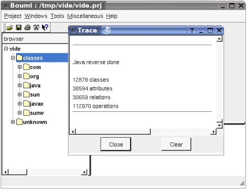This screenshot has width=247, height=190.
Task: Click browser panel scrollbar right arrow
Action: [84, 172]
